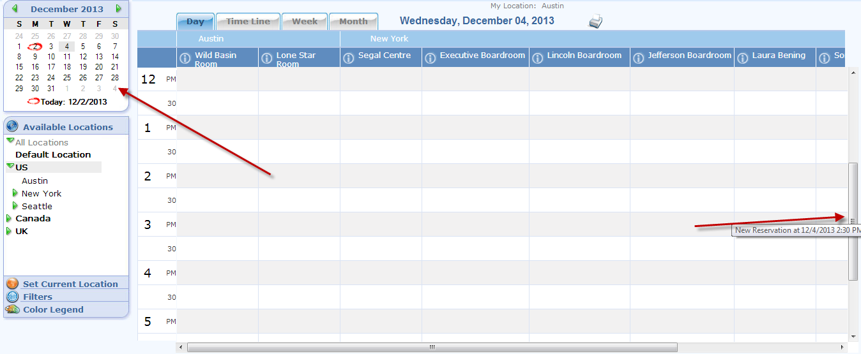
Task: Click info icon for Segal Centre
Action: [349, 59]
